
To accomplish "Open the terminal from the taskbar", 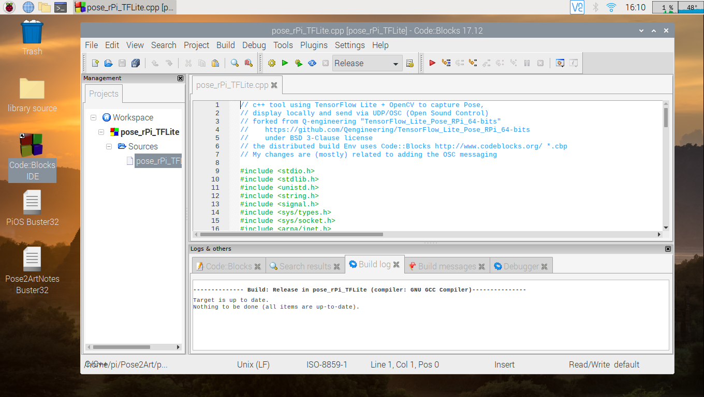I will pyautogui.click(x=61, y=7).
